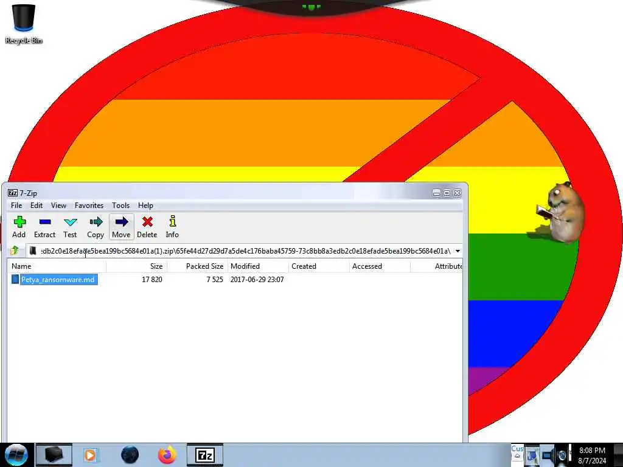Click inside the archive path address field
The height and width of the screenshot is (467, 623).
point(246,251)
